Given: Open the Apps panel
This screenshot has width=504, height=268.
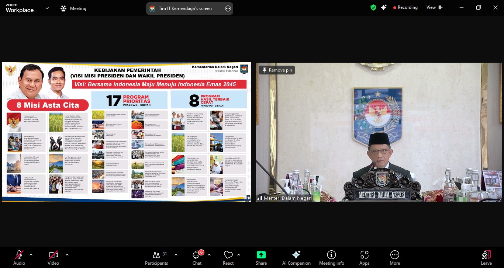Looking at the screenshot, I should click(x=364, y=258).
